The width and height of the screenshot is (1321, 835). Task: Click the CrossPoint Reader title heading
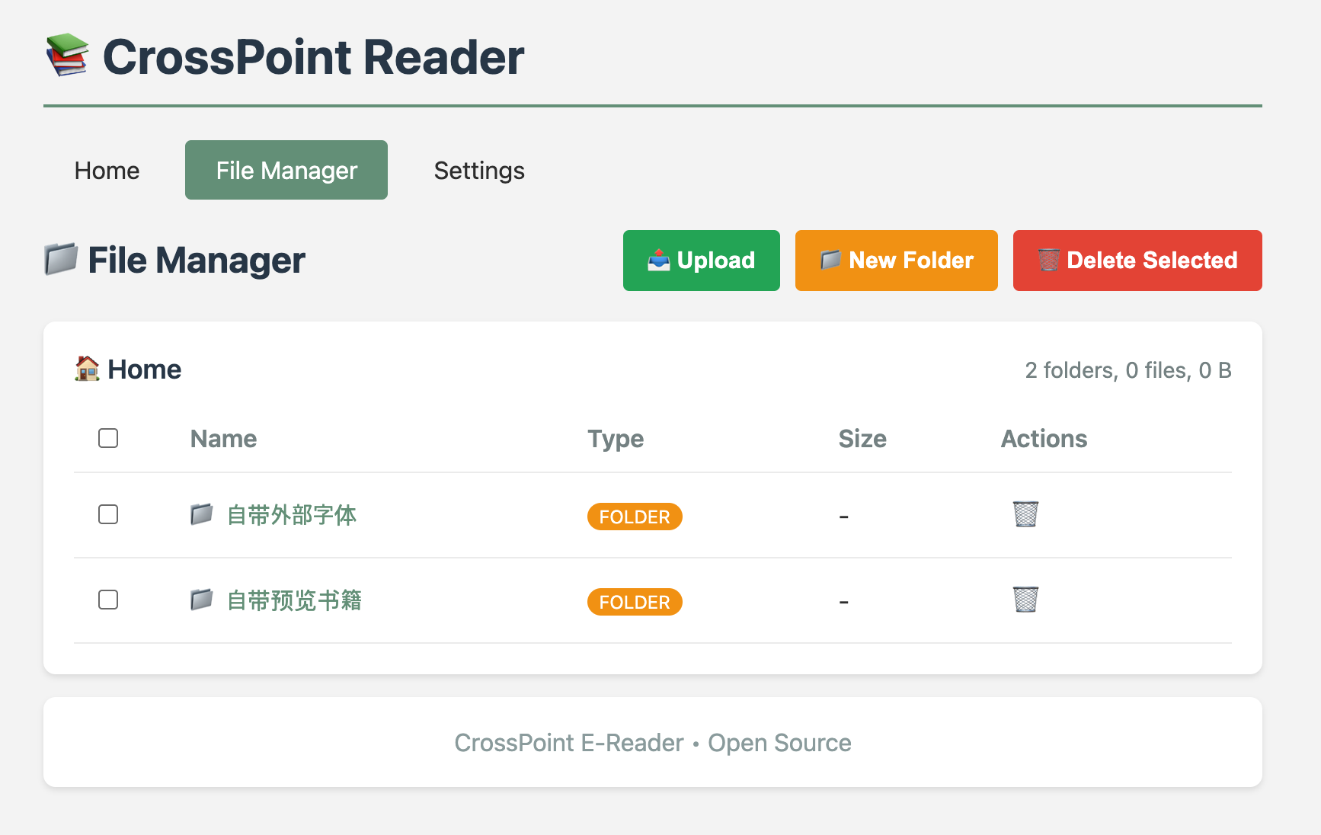[x=314, y=57]
